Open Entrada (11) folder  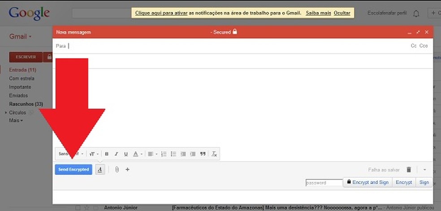pyautogui.click(x=22, y=70)
